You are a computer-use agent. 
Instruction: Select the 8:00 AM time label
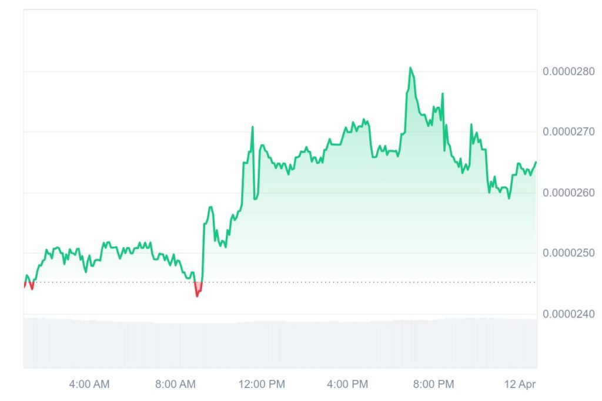175,385
